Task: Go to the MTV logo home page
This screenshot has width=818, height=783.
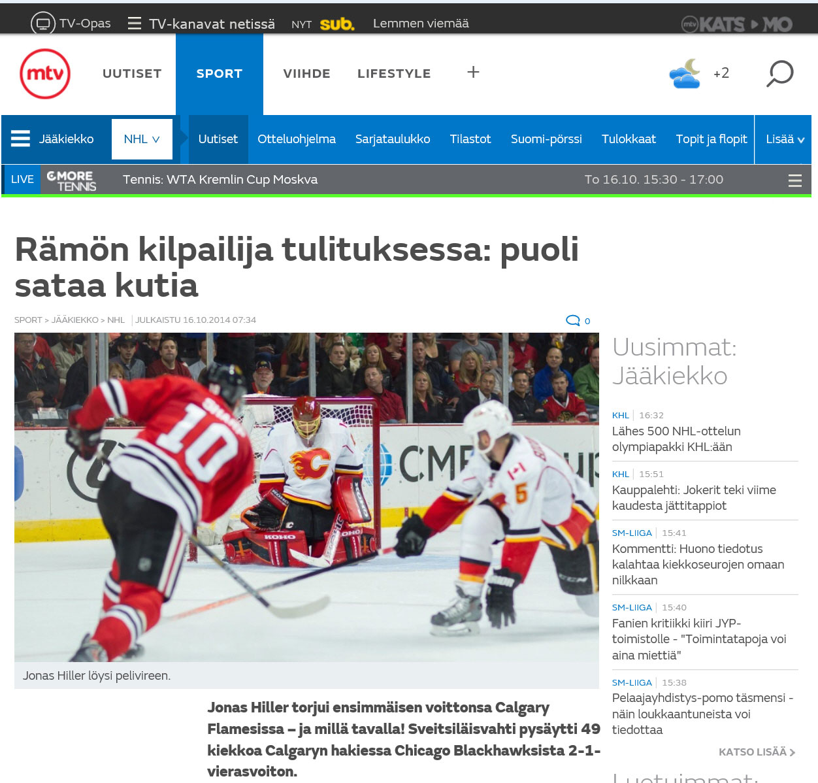Action: 45,74
